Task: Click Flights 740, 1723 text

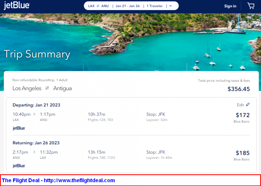Action: (x=101, y=158)
